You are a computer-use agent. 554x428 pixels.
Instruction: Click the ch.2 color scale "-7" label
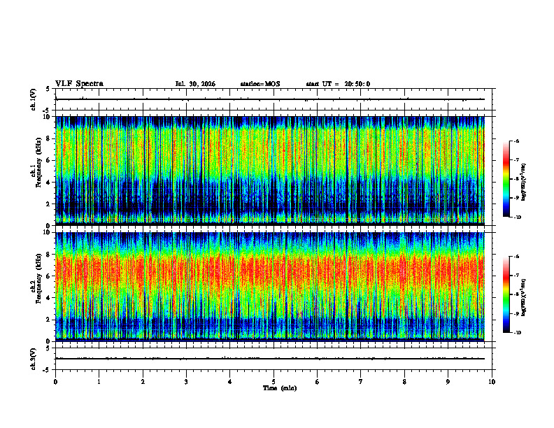pos(516,276)
